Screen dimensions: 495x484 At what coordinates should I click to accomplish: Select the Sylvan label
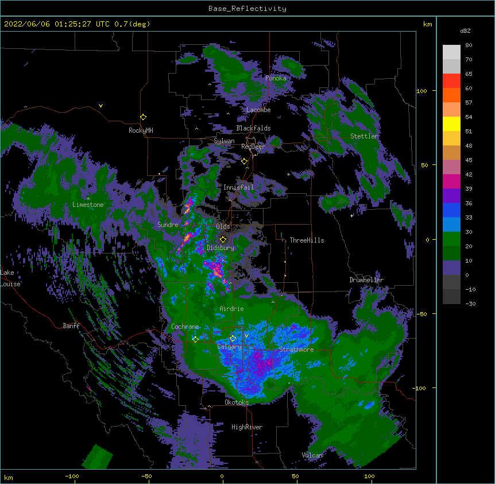224,141
